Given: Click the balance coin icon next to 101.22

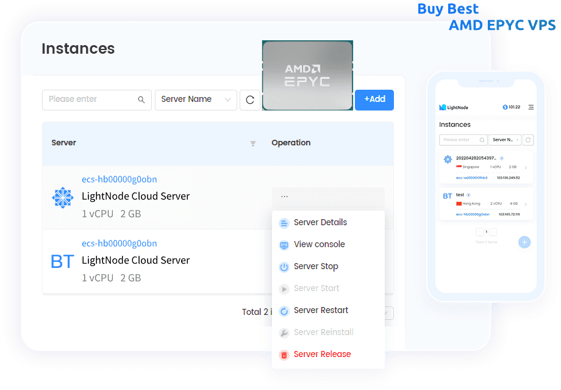Looking at the screenshot, I should point(505,107).
